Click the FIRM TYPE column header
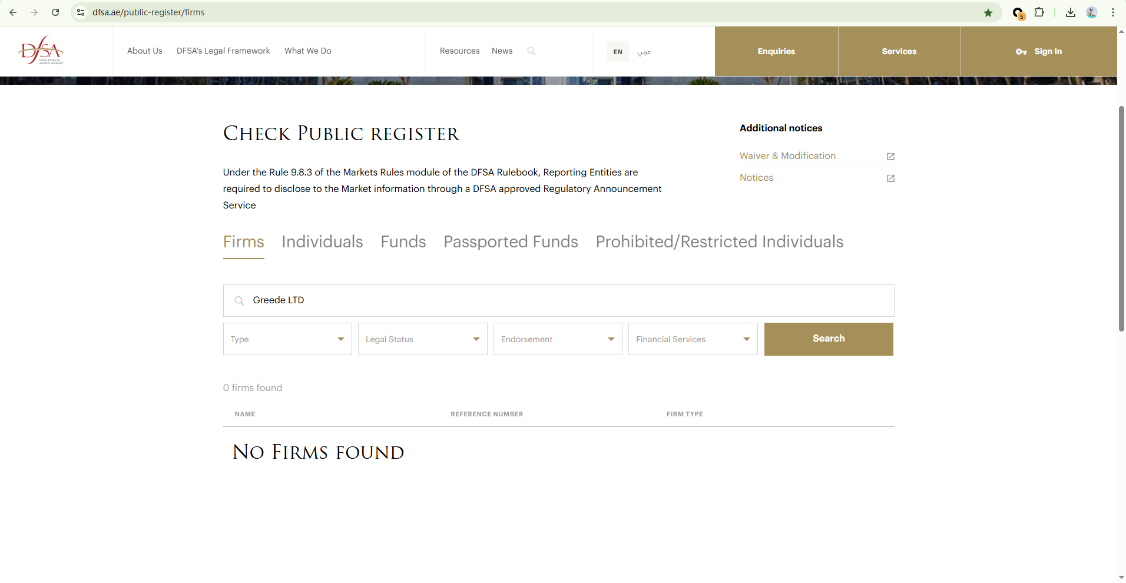 pyautogui.click(x=685, y=414)
